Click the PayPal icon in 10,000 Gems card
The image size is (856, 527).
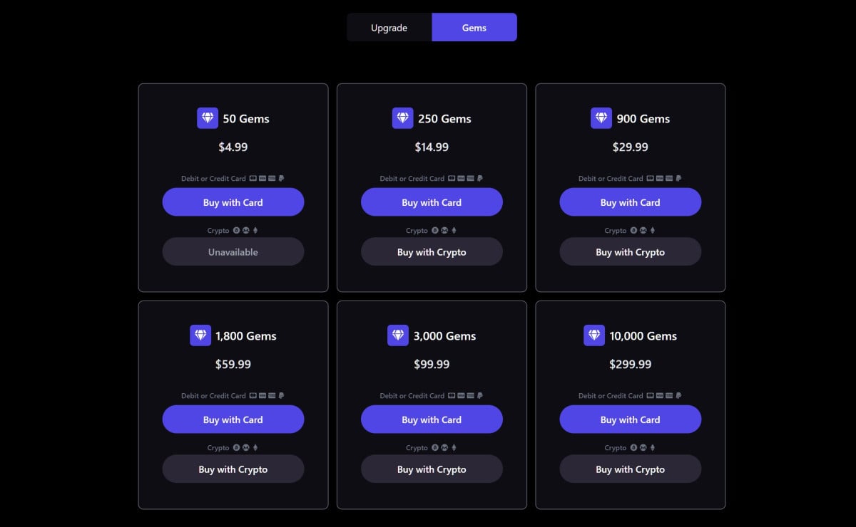(x=678, y=396)
